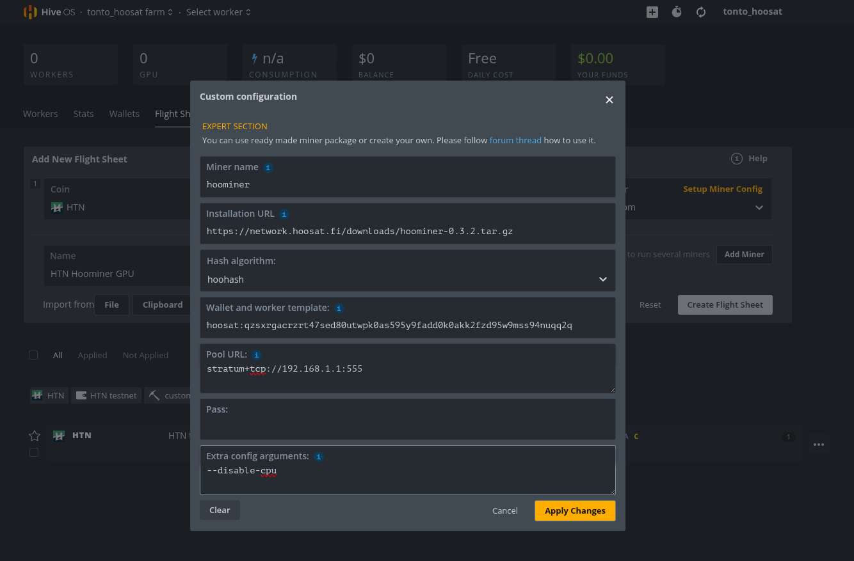The height and width of the screenshot is (561, 854).
Task: Click info icon next to Installation URL
Action: (x=284, y=214)
